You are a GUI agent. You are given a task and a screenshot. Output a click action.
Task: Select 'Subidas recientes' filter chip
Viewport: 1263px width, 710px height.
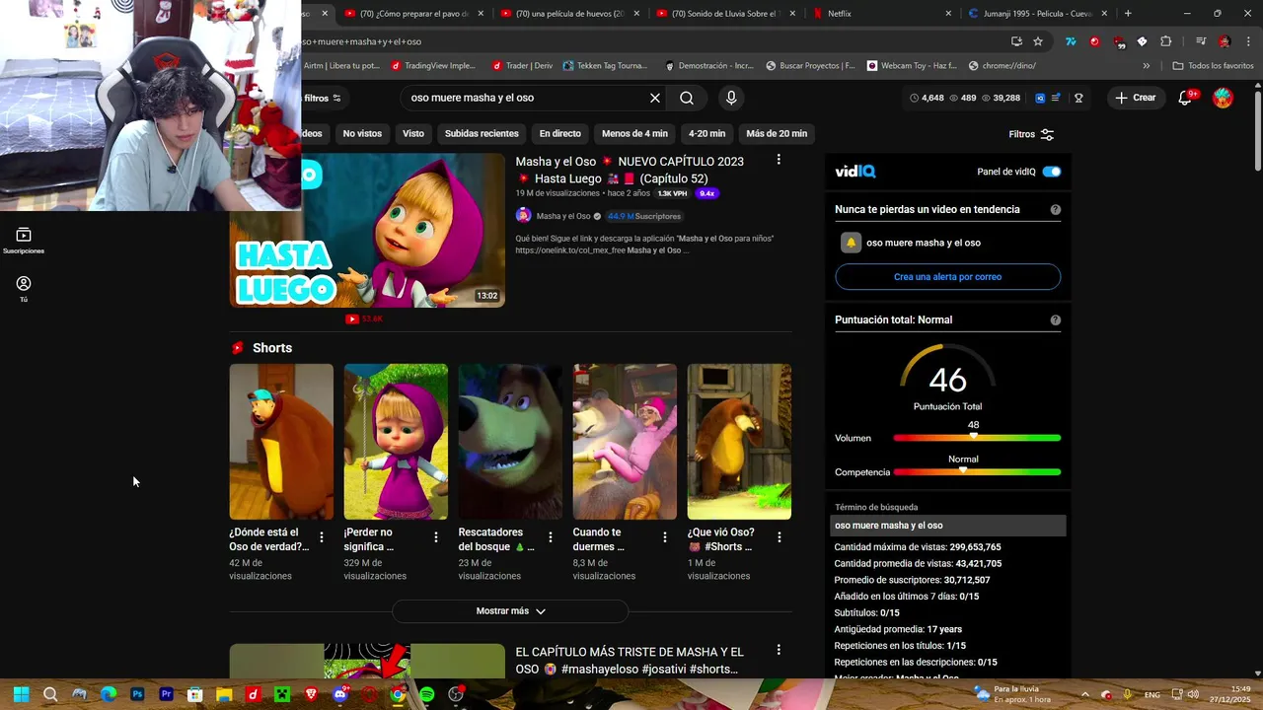pyautogui.click(x=482, y=133)
